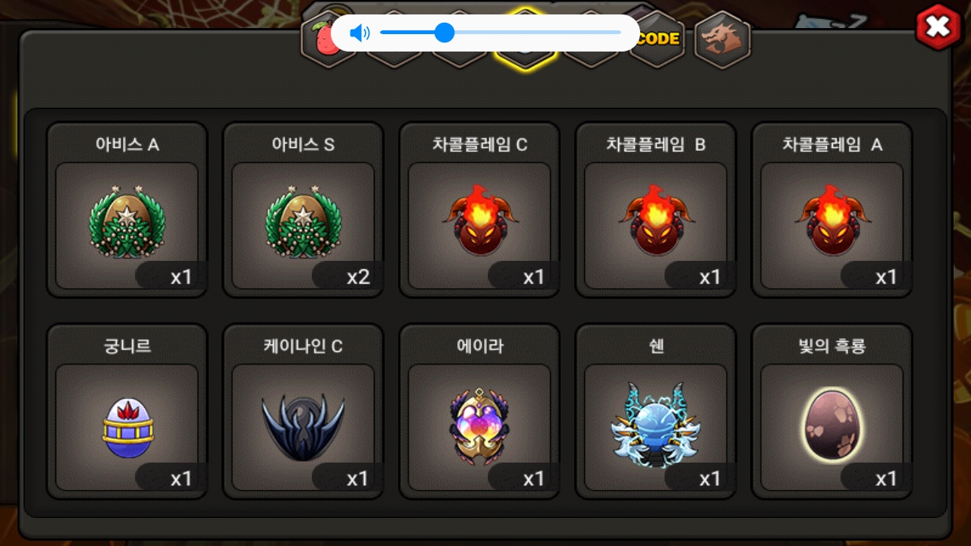
Task: Mute sound with the speaker icon
Action: click(x=360, y=33)
